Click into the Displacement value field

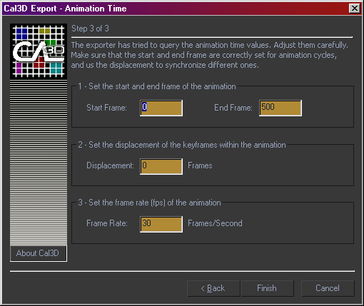[x=161, y=166]
